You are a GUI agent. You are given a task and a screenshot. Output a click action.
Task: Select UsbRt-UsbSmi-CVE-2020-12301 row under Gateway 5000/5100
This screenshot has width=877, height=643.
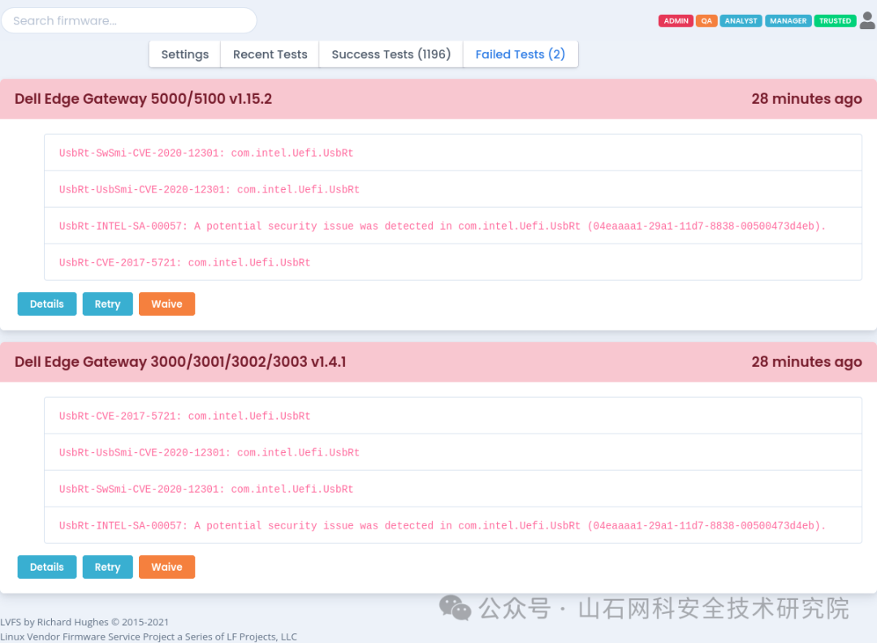pos(453,189)
